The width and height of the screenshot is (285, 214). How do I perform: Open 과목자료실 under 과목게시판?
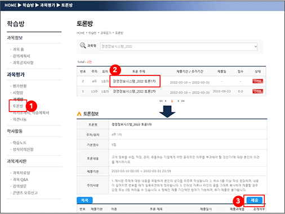21,173
